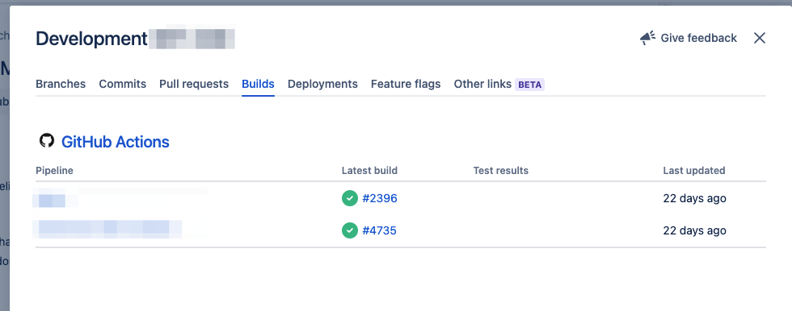792x311 pixels.
Task: Click the megaphone feedback icon
Action: tap(647, 38)
